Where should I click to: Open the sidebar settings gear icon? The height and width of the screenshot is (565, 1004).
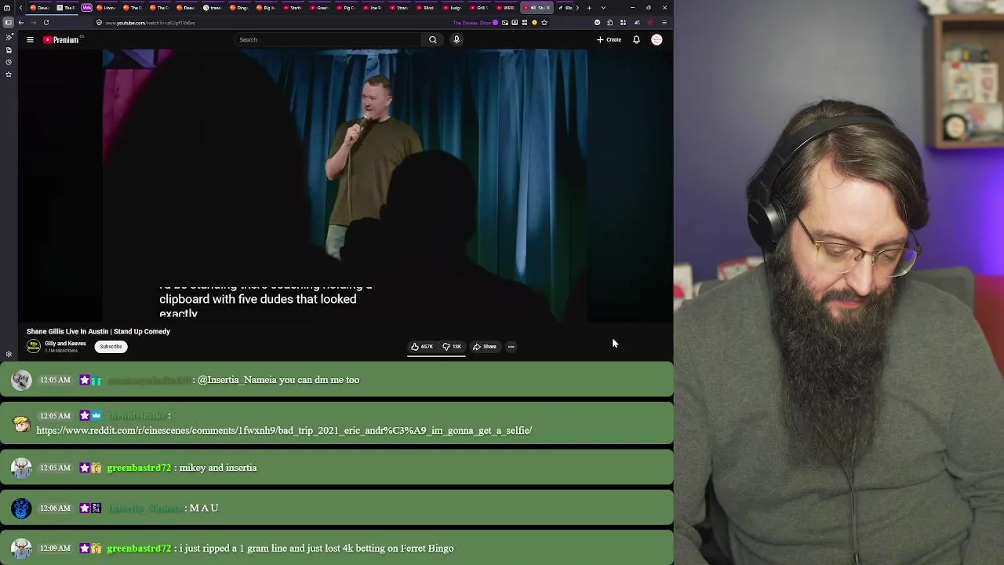[x=9, y=354]
